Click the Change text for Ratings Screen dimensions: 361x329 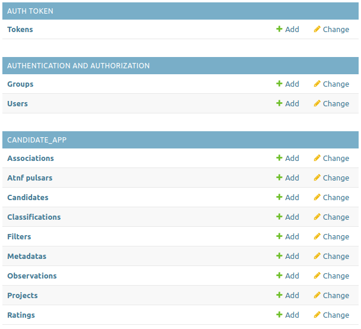click(336, 315)
